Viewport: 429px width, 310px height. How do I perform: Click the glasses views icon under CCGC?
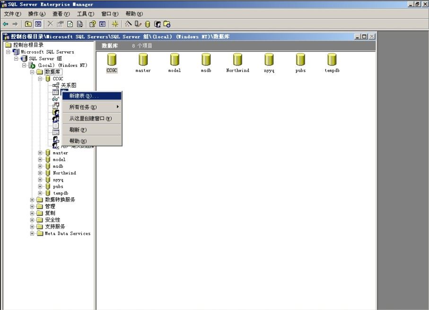click(55, 99)
